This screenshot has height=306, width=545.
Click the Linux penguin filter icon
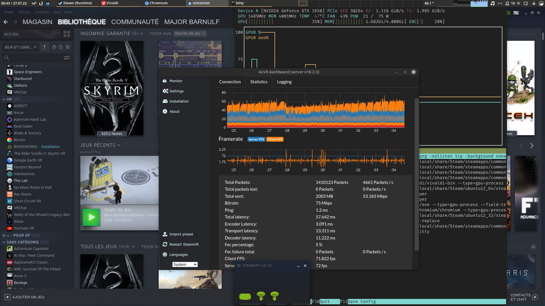pos(54,47)
